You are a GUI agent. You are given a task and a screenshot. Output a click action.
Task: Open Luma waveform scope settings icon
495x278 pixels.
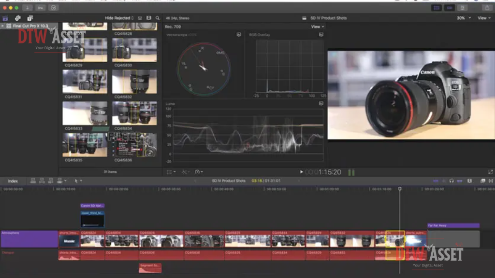click(321, 103)
